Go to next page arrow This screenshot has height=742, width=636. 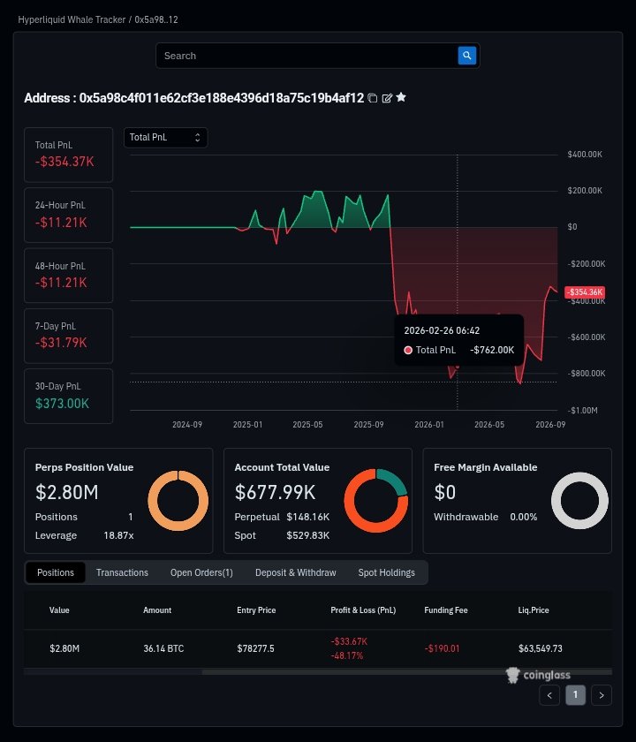602,695
